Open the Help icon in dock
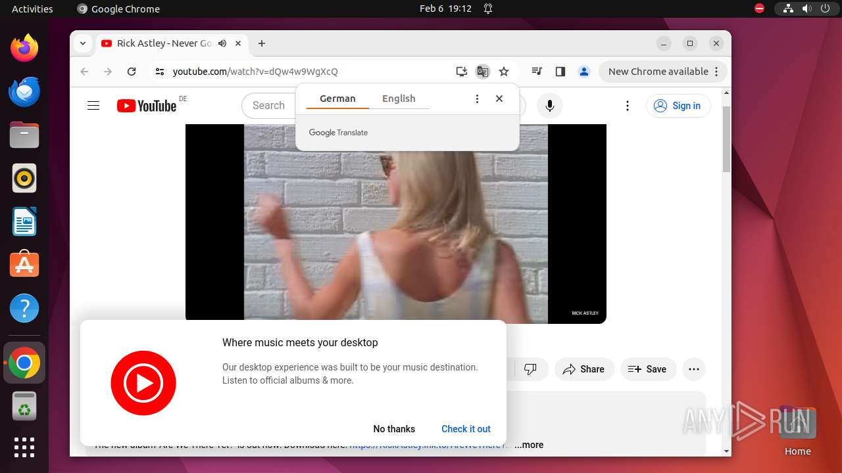842x473 pixels. (x=24, y=308)
